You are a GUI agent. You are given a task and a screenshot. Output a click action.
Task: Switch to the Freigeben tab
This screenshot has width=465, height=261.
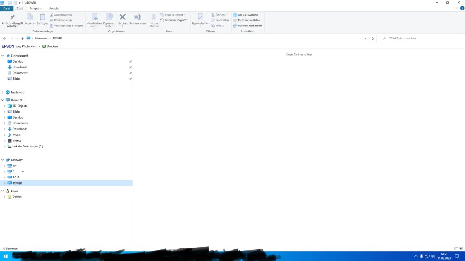(x=36, y=8)
